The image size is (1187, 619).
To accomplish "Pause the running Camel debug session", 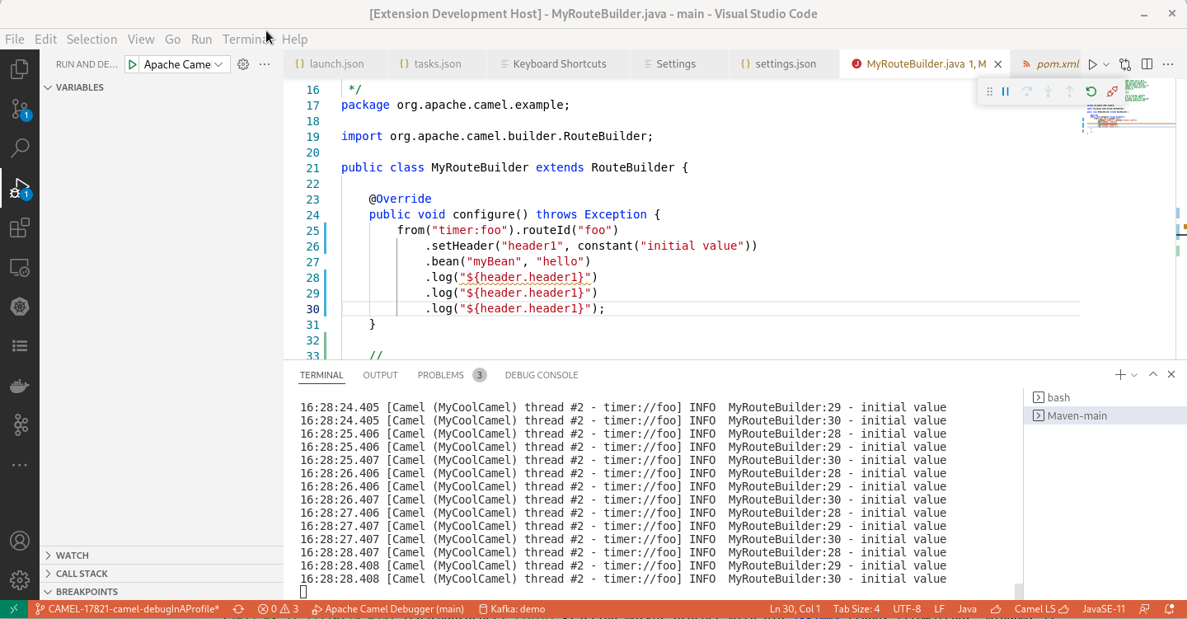I will [1005, 91].
